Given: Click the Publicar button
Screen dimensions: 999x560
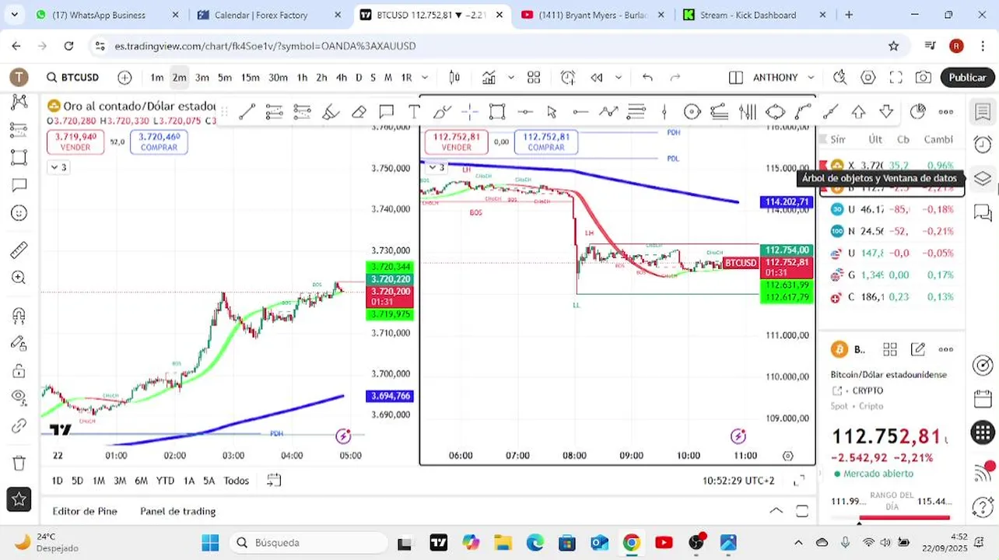Looking at the screenshot, I should [967, 77].
